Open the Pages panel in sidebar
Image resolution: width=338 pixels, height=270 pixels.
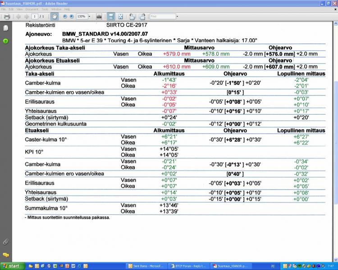pos(5,28)
